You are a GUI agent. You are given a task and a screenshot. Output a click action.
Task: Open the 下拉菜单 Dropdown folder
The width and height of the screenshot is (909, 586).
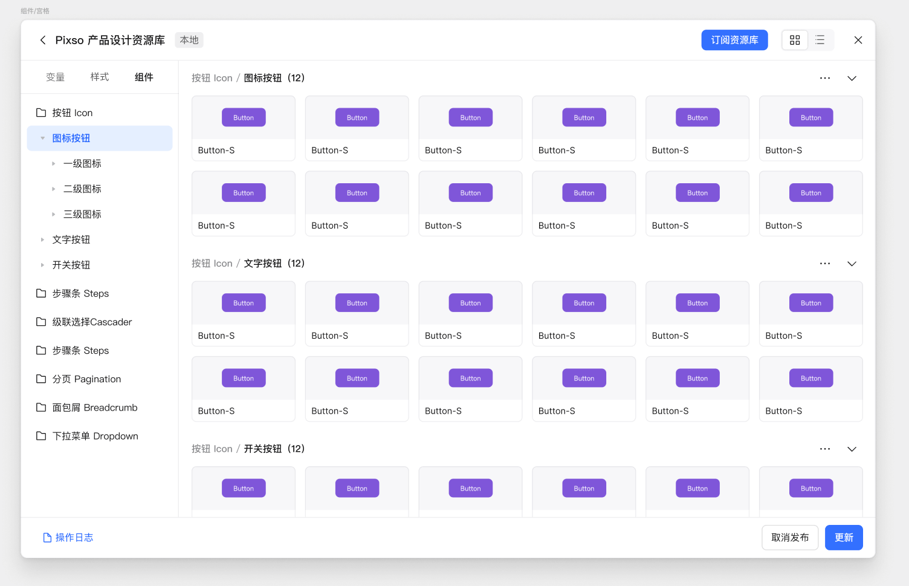[94, 436]
